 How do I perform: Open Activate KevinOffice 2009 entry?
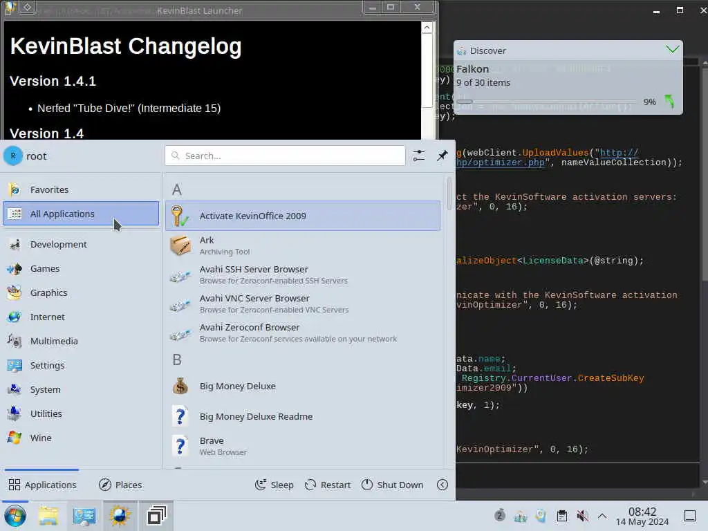303,216
